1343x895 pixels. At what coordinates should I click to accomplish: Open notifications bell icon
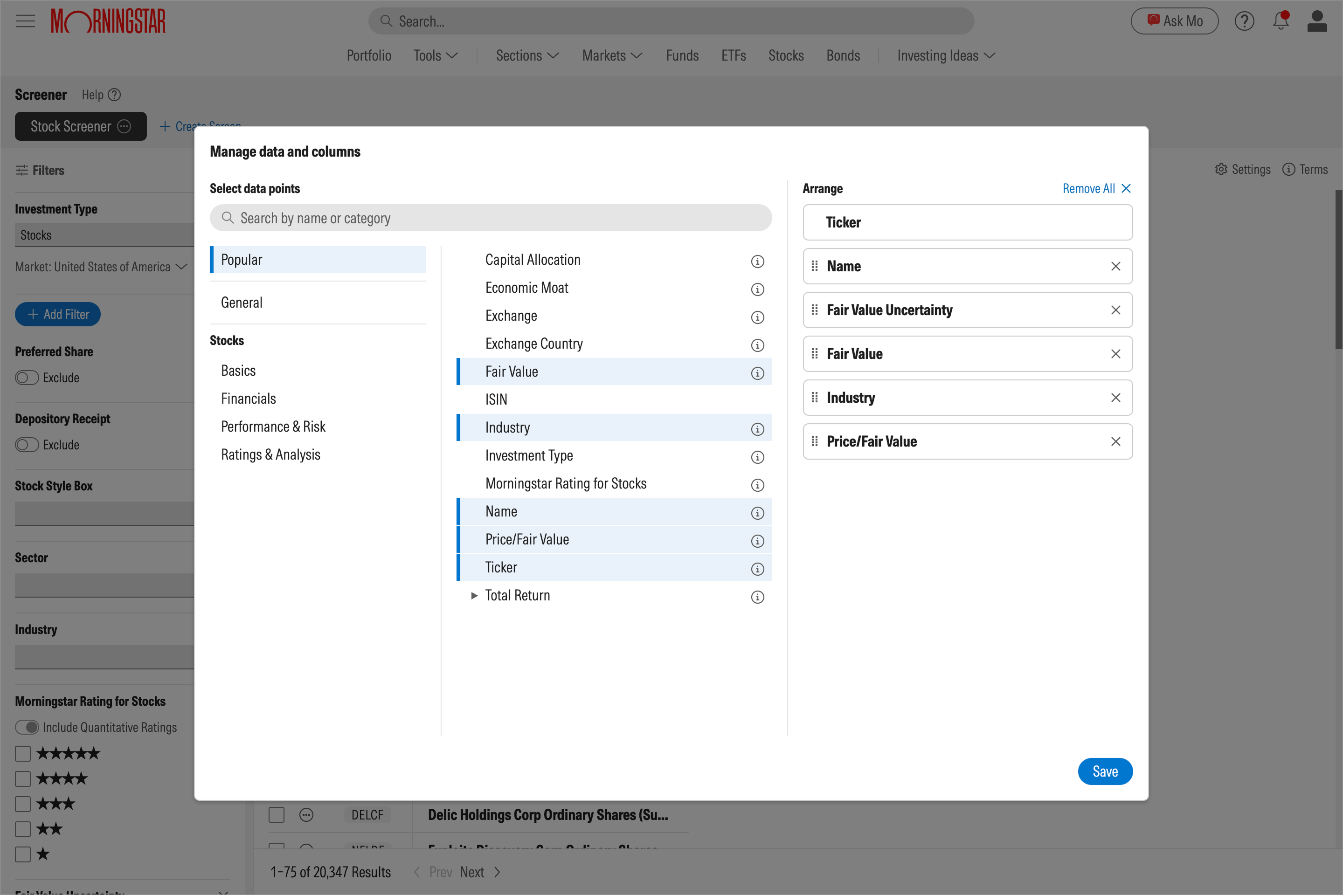1281,21
